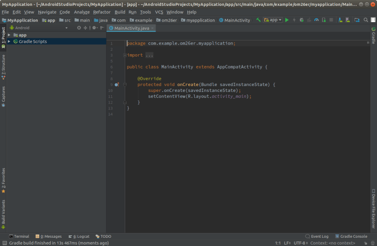Image resolution: width=377 pixels, height=246 pixels.
Task: Open the Android Profiler gauge icon
Action: [x=316, y=20]
